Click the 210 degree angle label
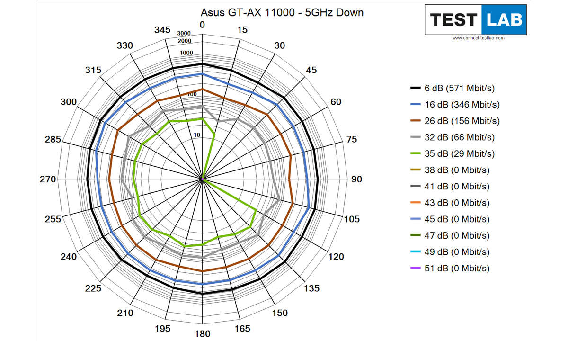The width and height of the screenshot is (568, 341). [125, 313]
